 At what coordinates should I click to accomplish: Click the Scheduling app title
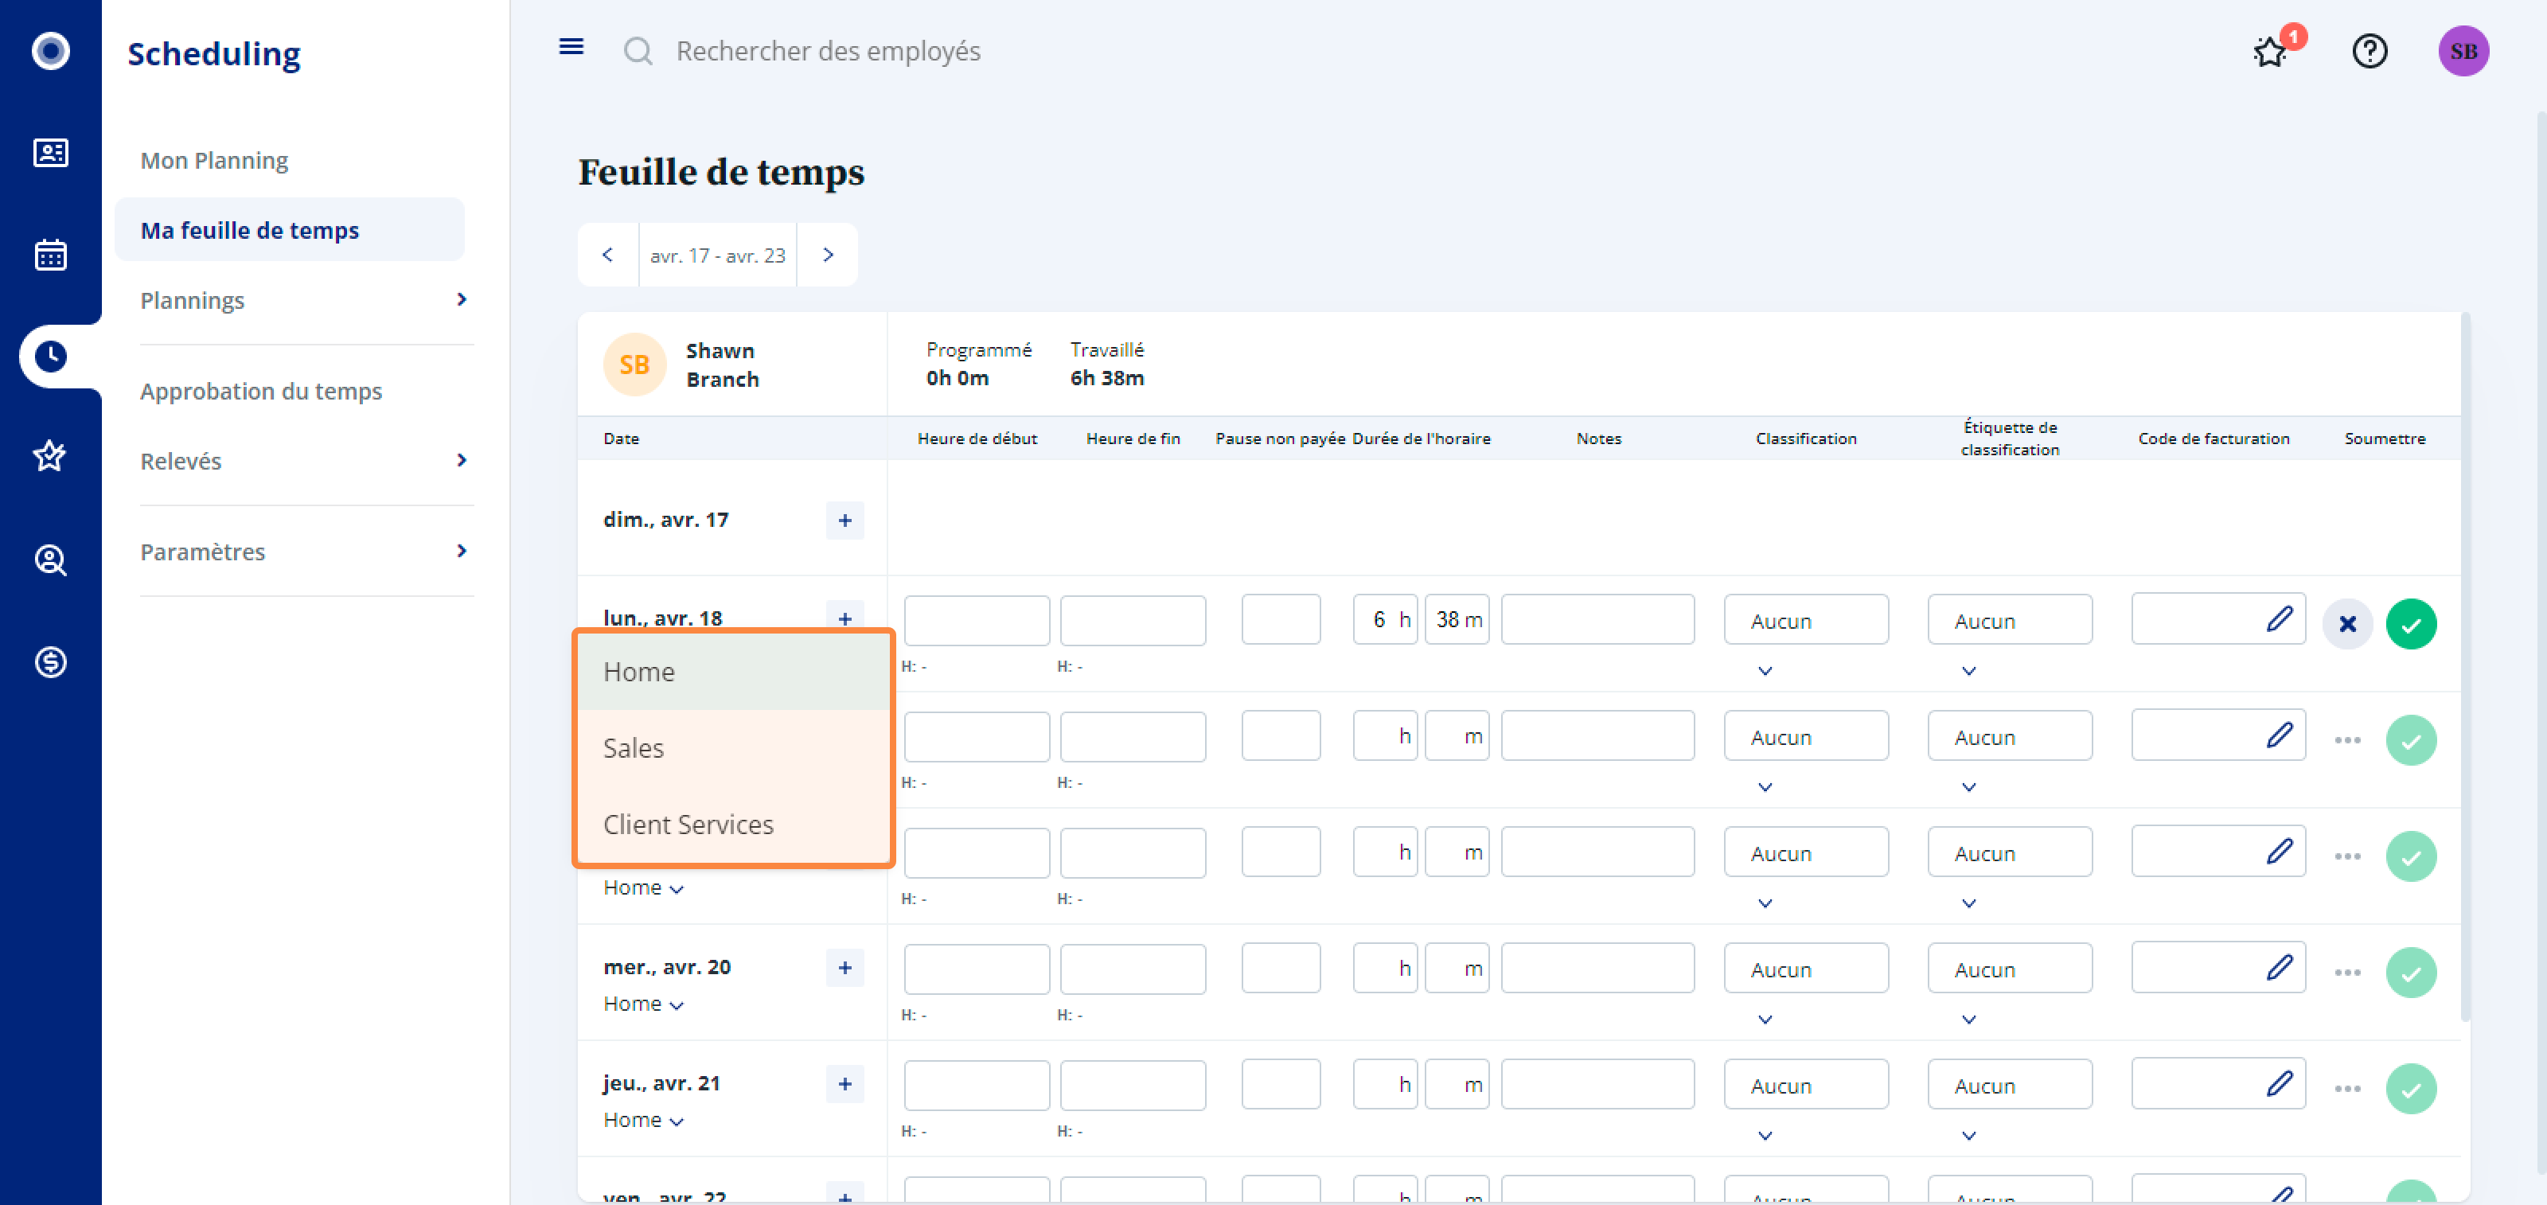point(213,53)
